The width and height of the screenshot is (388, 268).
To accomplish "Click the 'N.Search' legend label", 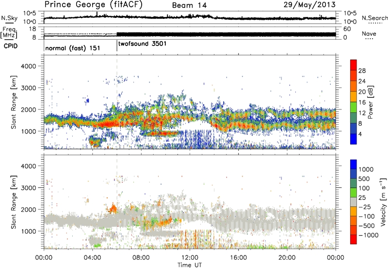I will tap(375, 18).
